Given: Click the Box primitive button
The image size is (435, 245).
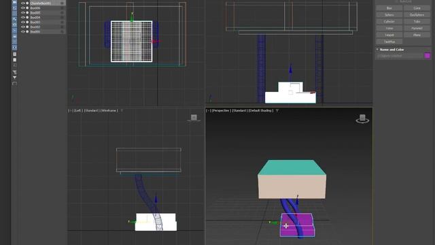Looking at the screenshot, I should [389, 8].
